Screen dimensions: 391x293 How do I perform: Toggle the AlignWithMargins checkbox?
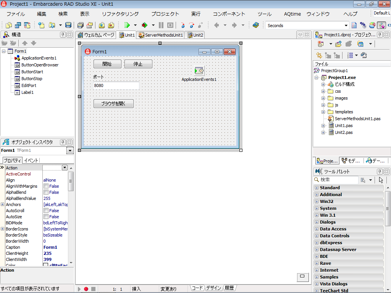pyautogui.click(x=46, y=186)
